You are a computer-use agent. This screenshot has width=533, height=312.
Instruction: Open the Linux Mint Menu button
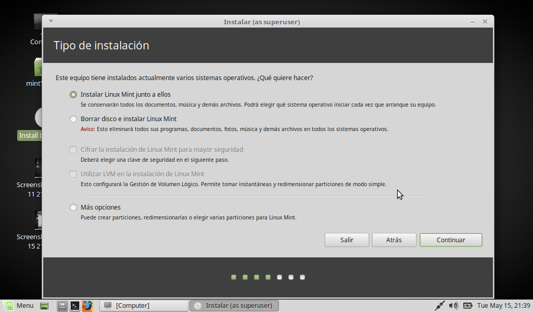click(19, 305)
